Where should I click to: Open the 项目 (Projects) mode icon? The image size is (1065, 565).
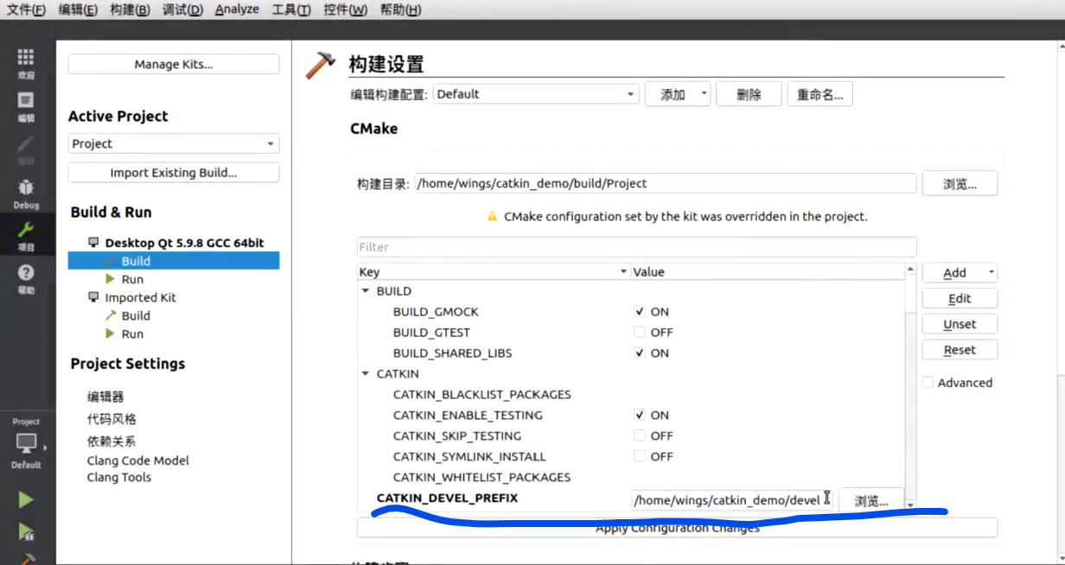pos(26,233)
